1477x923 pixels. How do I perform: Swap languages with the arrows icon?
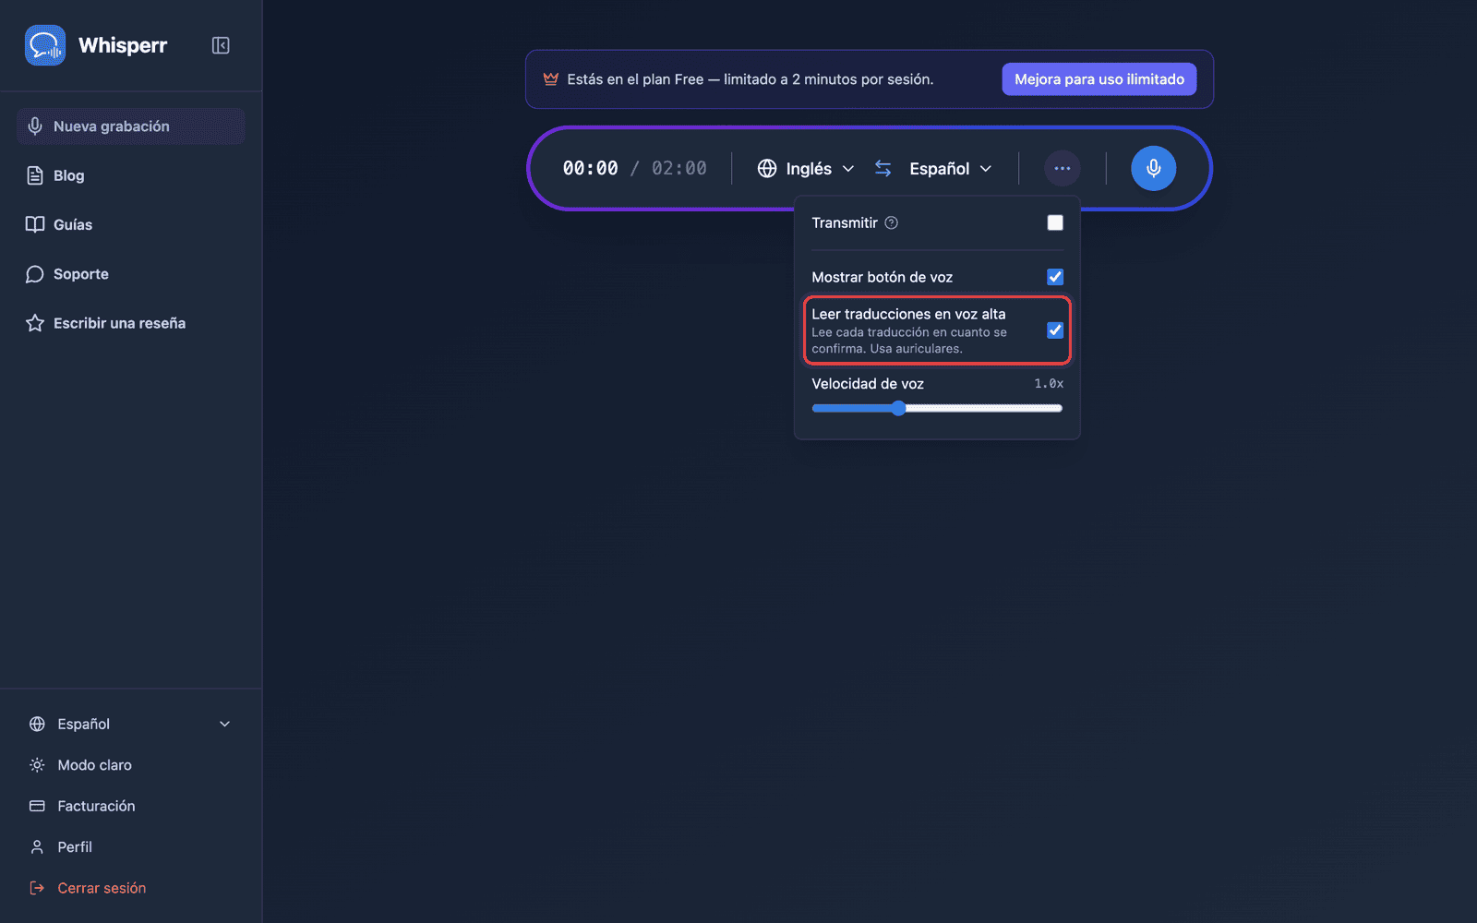point(883,168)
